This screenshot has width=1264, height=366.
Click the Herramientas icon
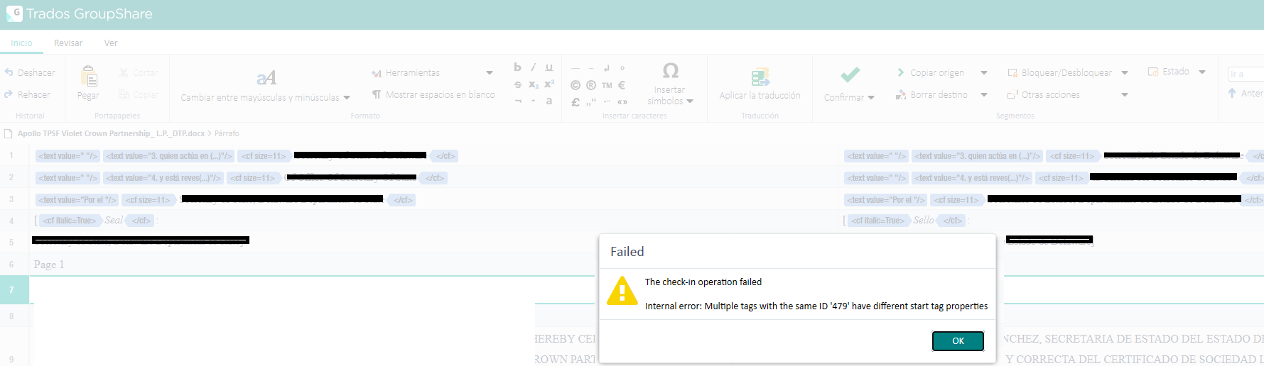[377, 73]
